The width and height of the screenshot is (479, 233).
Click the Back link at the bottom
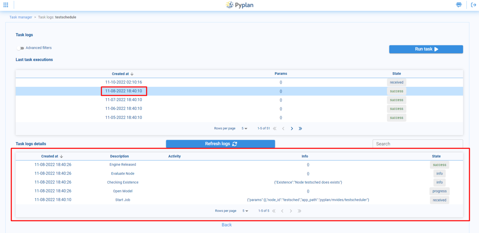click(226, 225)
